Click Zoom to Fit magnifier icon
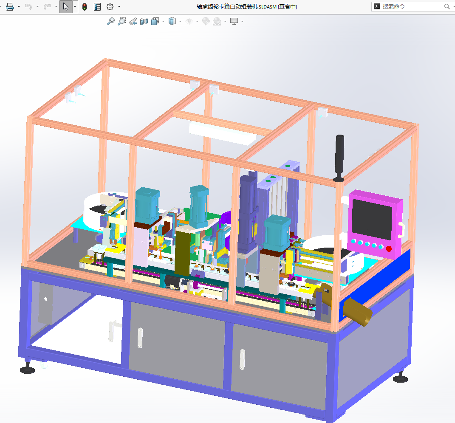The image size is (455, 423). [111, 21]
